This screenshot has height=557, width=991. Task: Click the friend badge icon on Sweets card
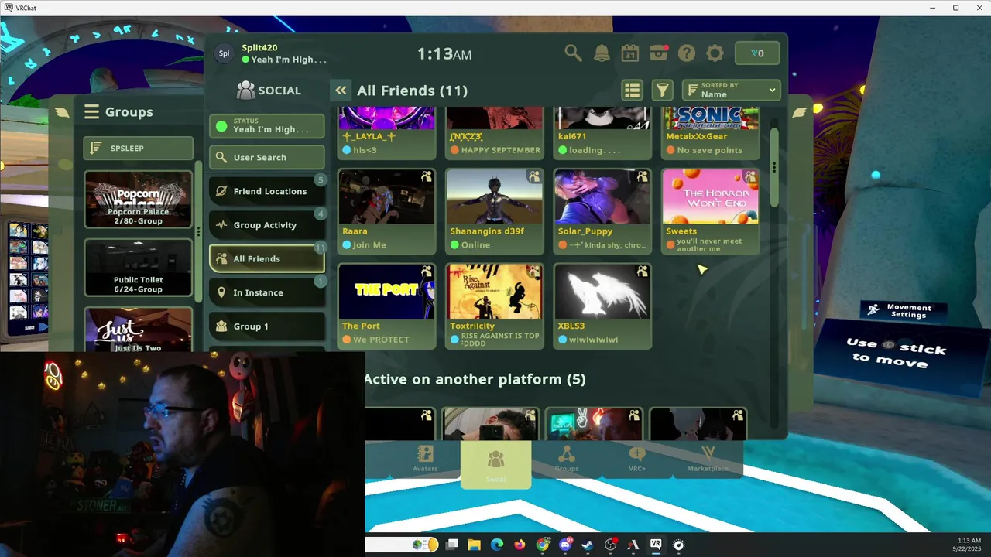(x=750, y=176)
